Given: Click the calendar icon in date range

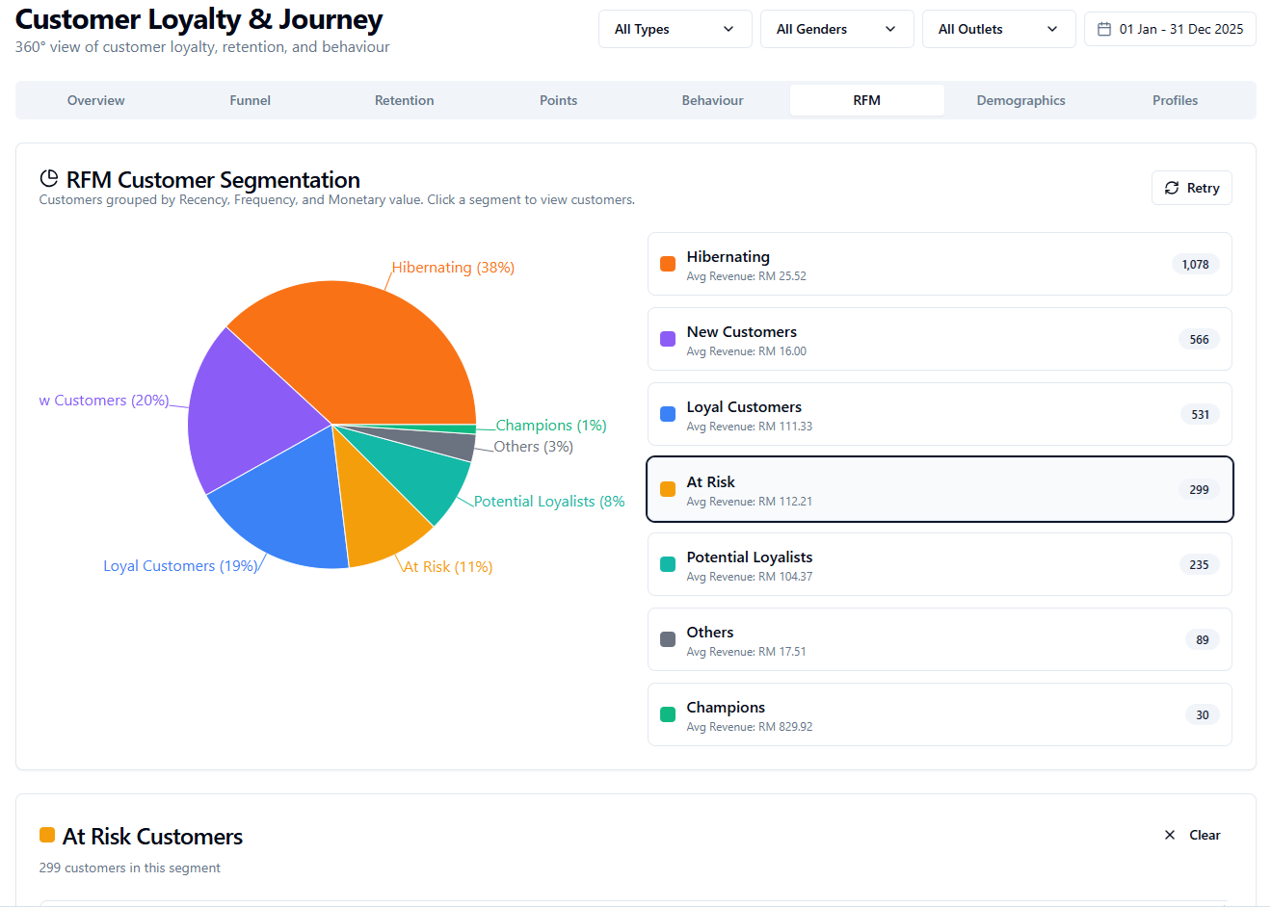Looking at the screenshot, I should pyautogui.click(x=1104, y=29).
